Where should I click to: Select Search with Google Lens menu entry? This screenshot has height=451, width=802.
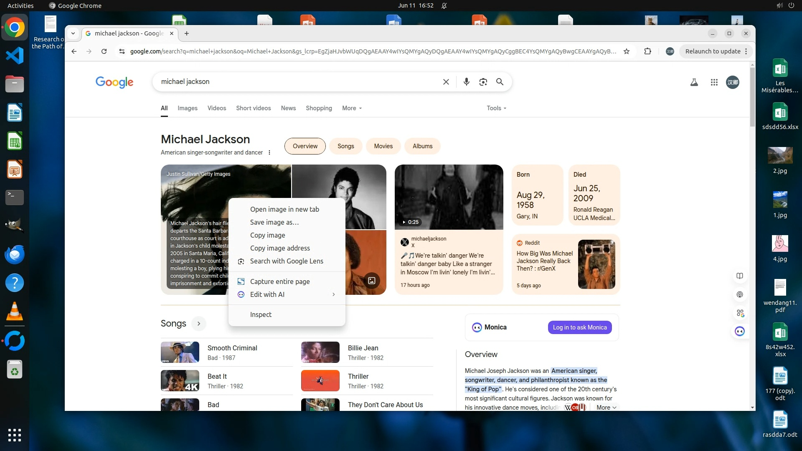[286, 261]
